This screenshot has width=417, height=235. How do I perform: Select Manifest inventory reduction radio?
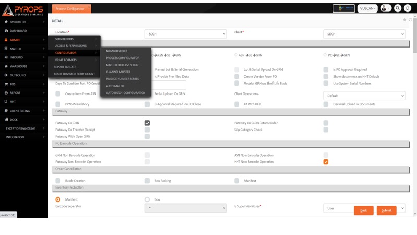click(58, 199)
